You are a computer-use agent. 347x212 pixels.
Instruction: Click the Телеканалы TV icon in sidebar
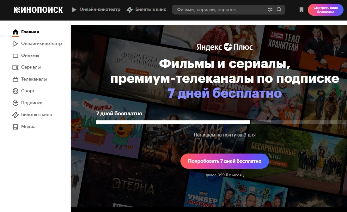pyautogui.click(x=15, y=79)
